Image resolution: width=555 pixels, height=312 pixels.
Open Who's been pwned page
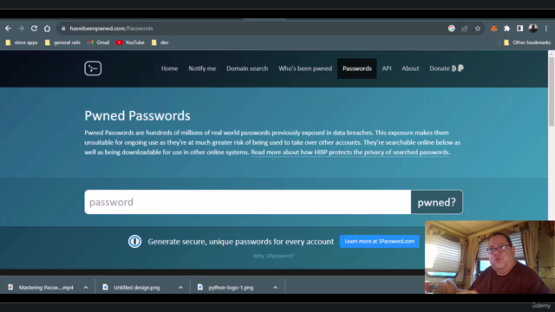[x=305, y=68]
